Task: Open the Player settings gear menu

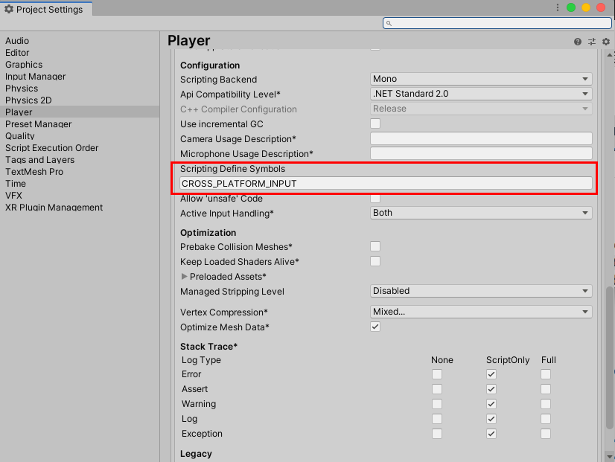Action: [605, 42]
